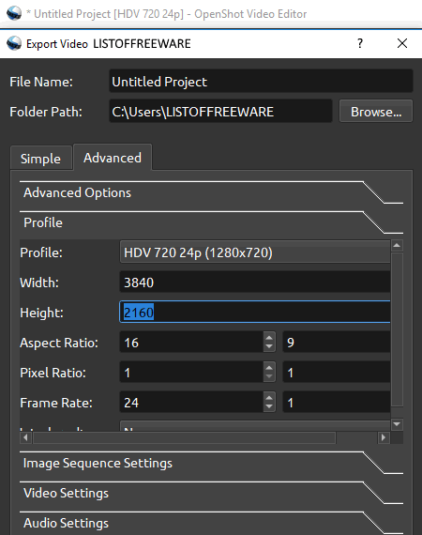Click the horizontal scrollbar thumb

(x=184, y=437)
